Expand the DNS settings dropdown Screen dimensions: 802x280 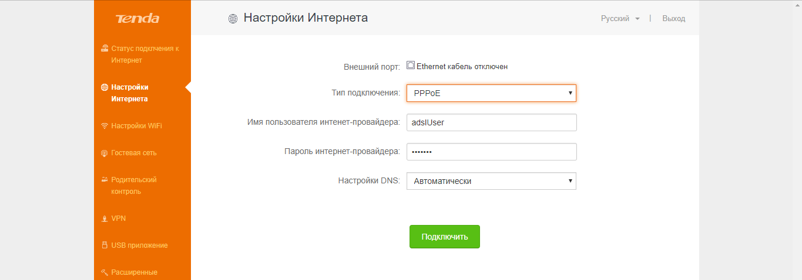[x=491, y=181]
